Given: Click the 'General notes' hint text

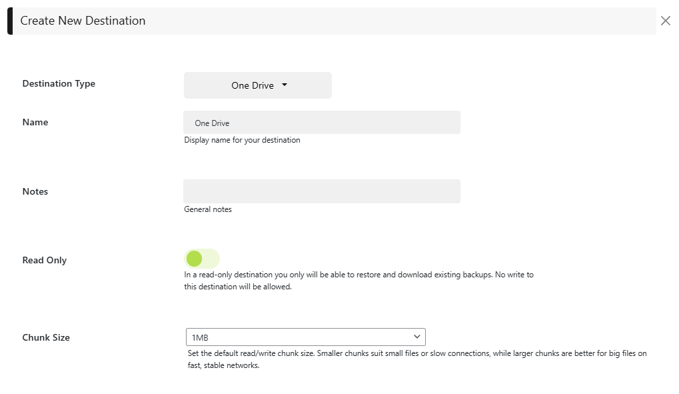Looking at the screenshot, I should click(x=208, y=209).
